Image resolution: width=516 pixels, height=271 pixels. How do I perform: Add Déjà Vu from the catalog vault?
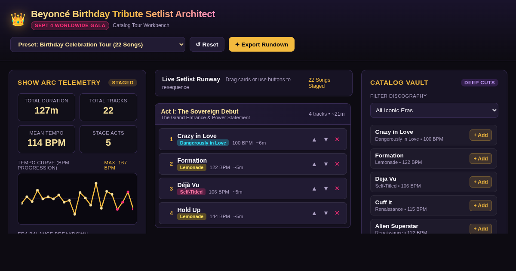coord(481,182)
